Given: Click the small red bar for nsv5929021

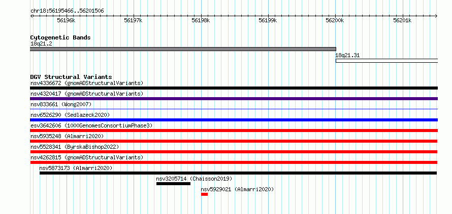Looking at the screenshot, I should [x=204, y=194].
